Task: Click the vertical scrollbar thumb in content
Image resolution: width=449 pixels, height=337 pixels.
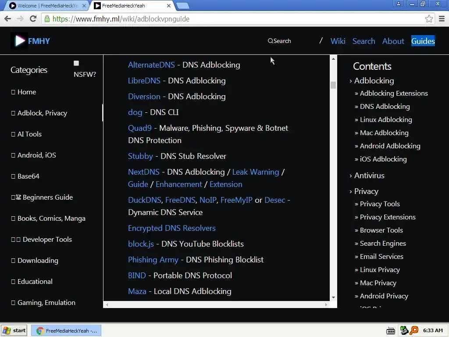Action: 333,85
